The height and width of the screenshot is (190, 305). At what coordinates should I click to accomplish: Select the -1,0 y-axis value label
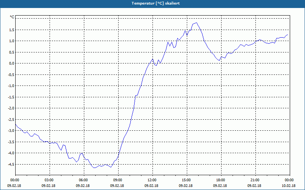click(11, 86)
